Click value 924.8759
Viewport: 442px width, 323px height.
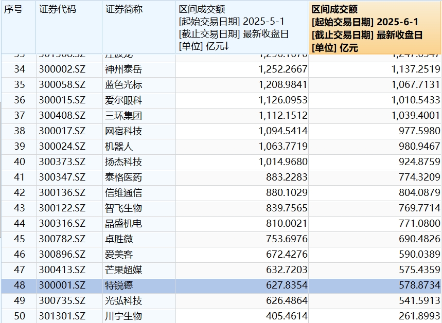tap(419, 162)
